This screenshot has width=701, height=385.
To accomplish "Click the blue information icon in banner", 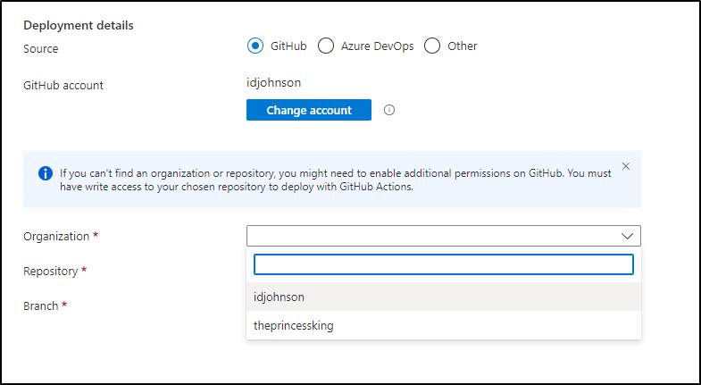I will 46,173.
